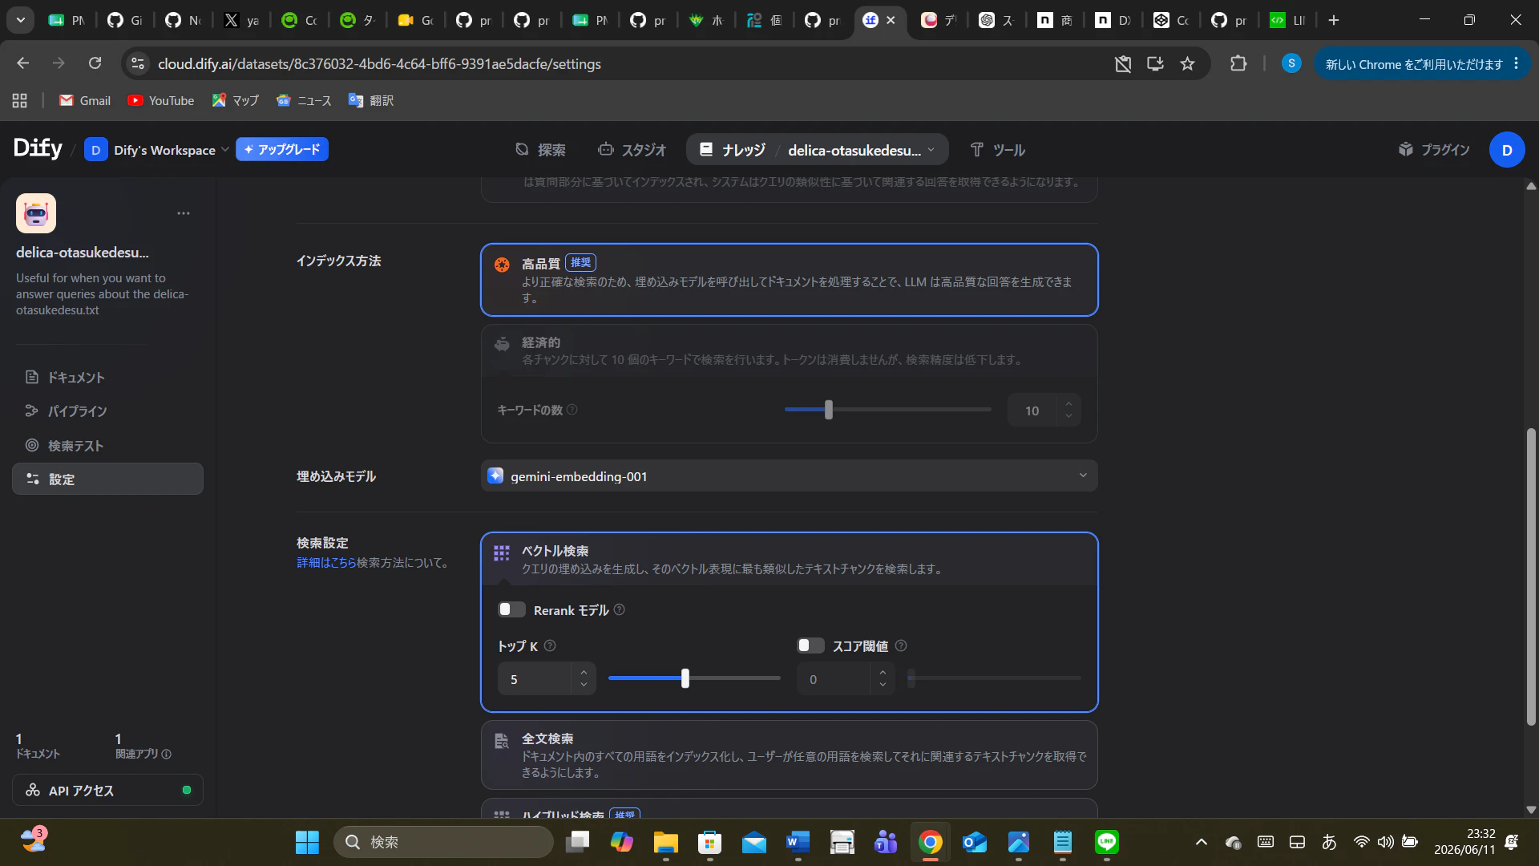The image size is (1539, 866).
Task: Increase the トップ K value
Action: [584, 673]
